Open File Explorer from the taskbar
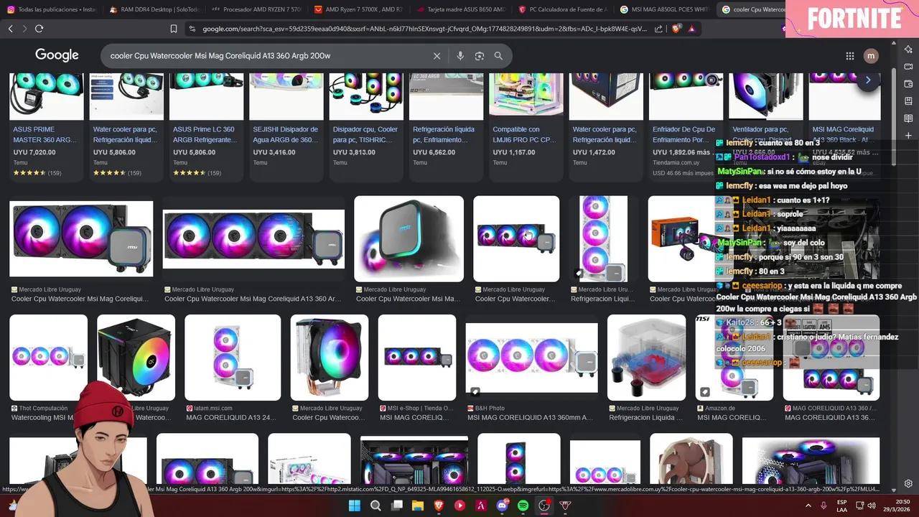919x517 pixels. pyautogui.click(x=418, y=506)
